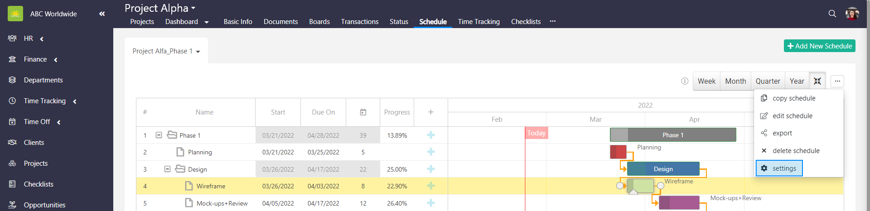Open the Time Off sidebar section
The width and height of the screenshot is (870, 211).
[x=37, y=122]
